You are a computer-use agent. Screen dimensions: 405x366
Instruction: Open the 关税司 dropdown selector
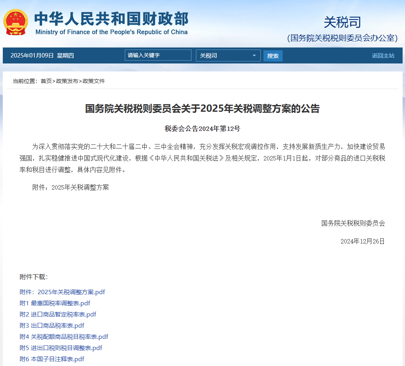[x=228, y=55]
